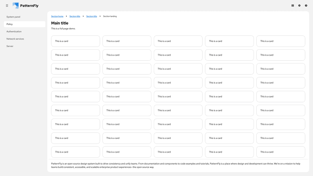Click the second Section title breadcrumb
The image size is (313, 176).
92,16
